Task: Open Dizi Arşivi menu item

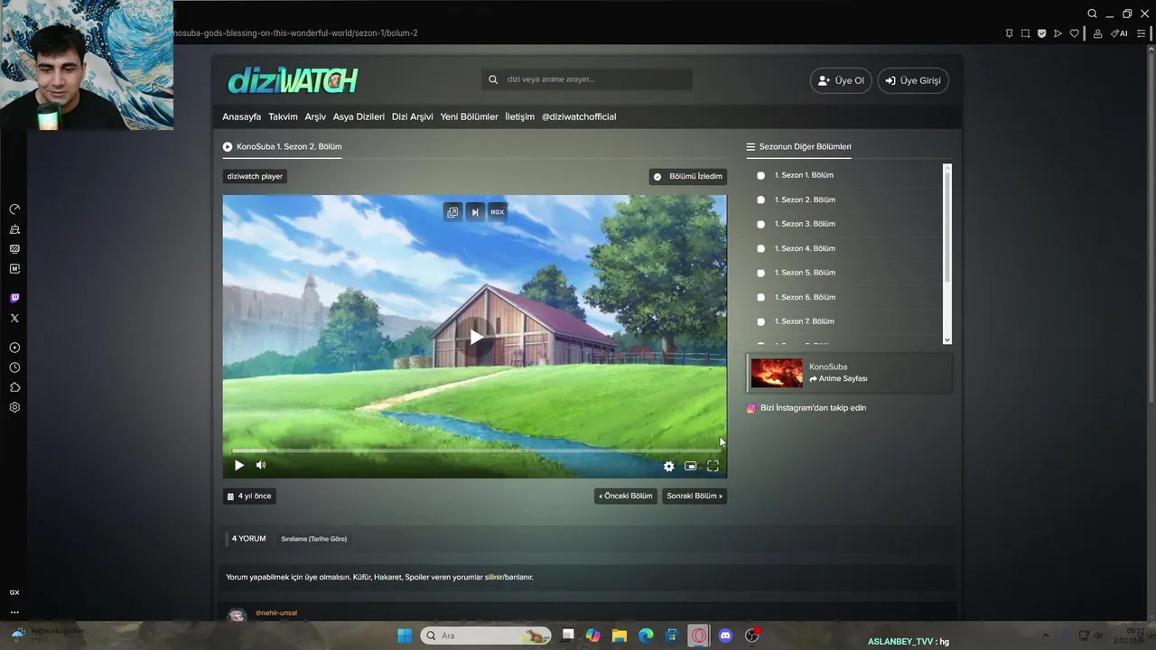Action: [x=412, y=116]
